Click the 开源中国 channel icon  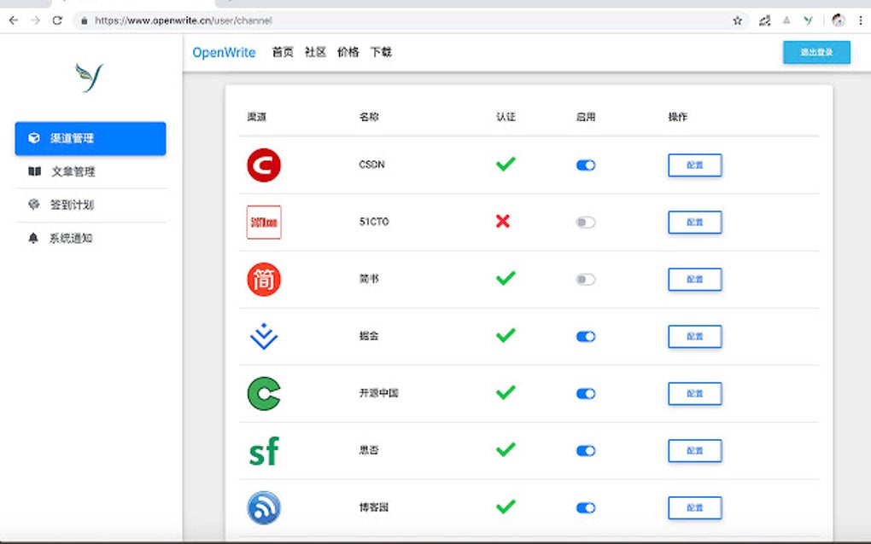click(264, 393)
